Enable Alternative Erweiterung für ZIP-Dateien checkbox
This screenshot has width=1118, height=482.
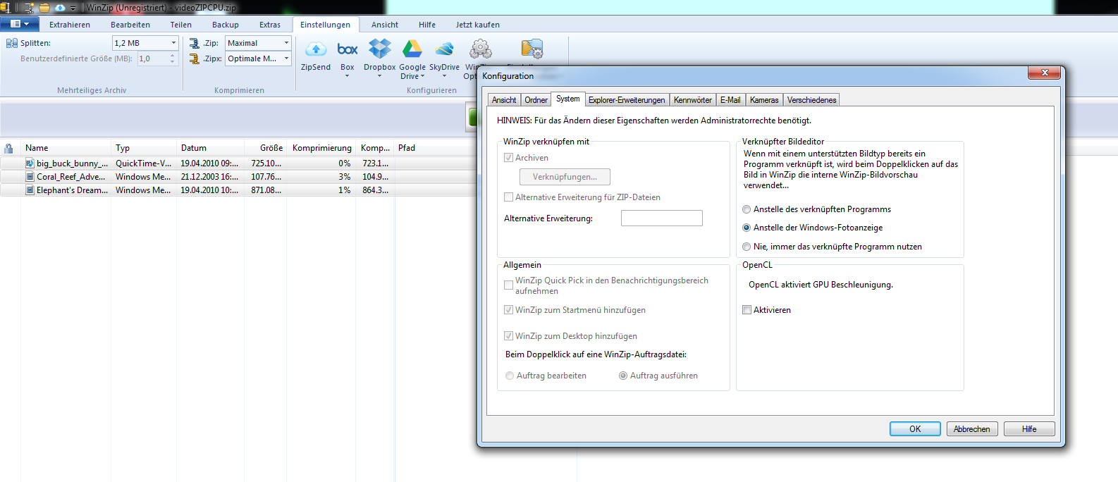tap(508, 197)
